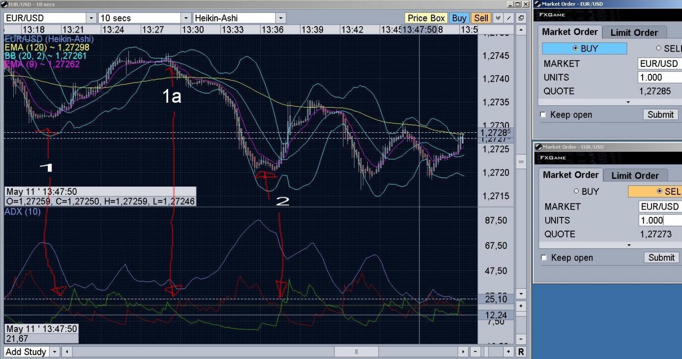Screen dimensions: 682x359
Task: Expand the 10 secs timeframe dropdown
Action: click(186, 18)
